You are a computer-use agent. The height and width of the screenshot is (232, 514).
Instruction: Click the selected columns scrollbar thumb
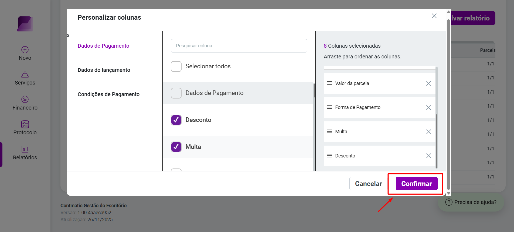tap(437, 141)
